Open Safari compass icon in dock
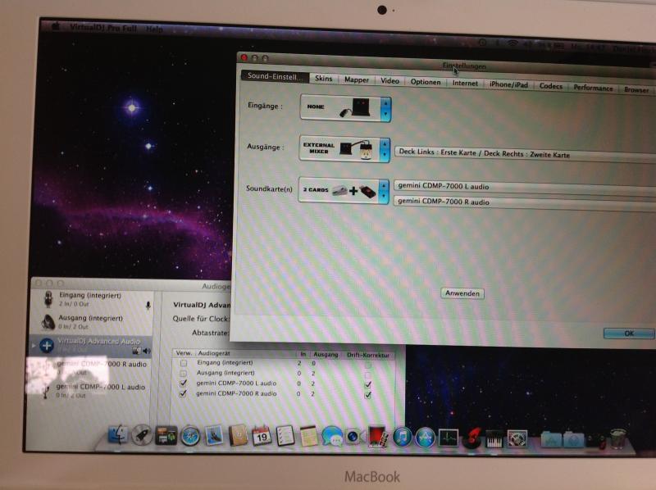Screen dimensions: 656x490 [190, 437]
